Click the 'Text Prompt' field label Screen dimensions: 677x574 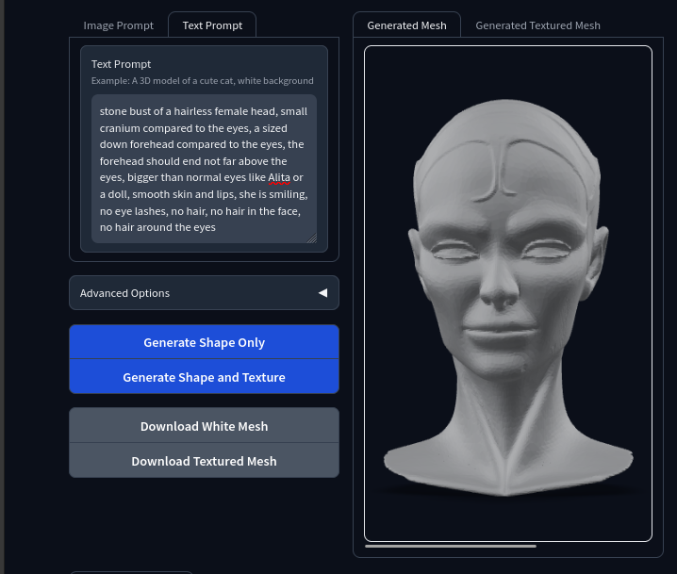click(x=121, y=64)
